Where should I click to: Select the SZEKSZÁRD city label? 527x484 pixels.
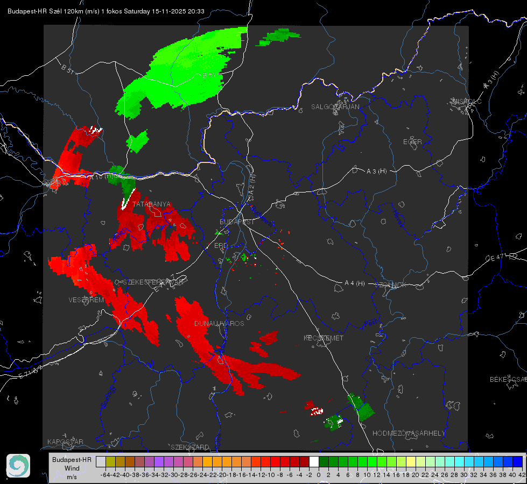pos(190,447)
